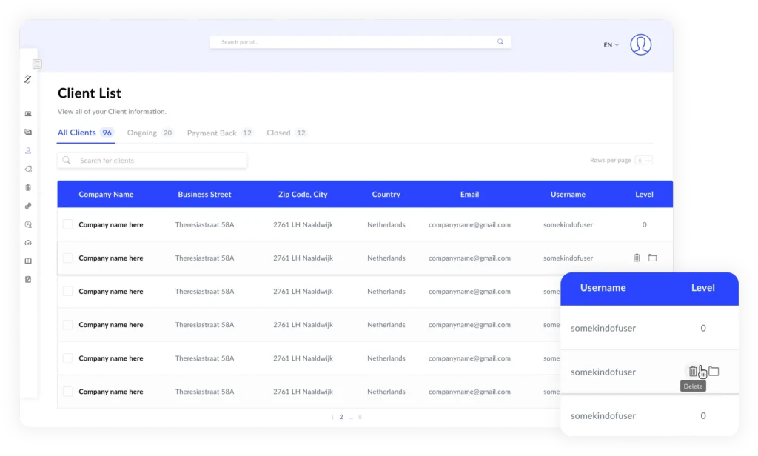Tick the checkbox in the fifth client row
Image resolution: width=758 pixels, height=456 pixels.
pos(67,358)
